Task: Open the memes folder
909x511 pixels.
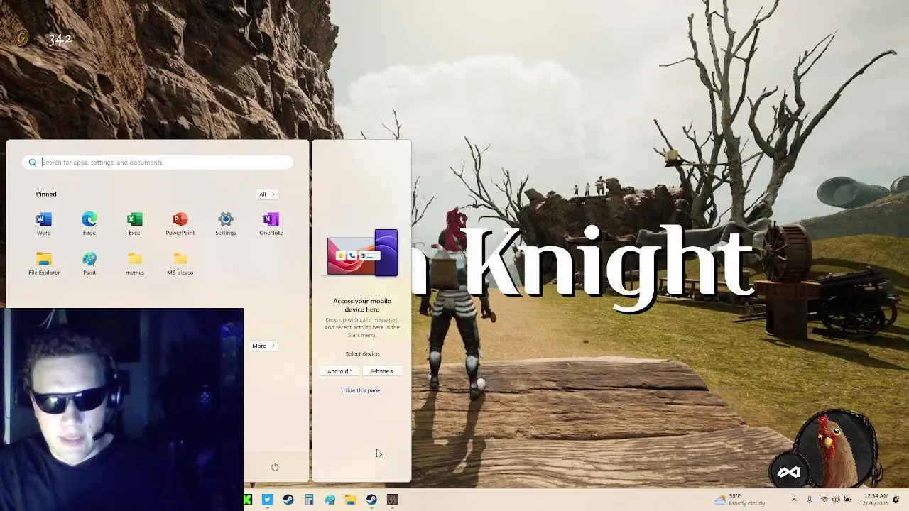Action: pyautogui.click(x=135, y=263)
